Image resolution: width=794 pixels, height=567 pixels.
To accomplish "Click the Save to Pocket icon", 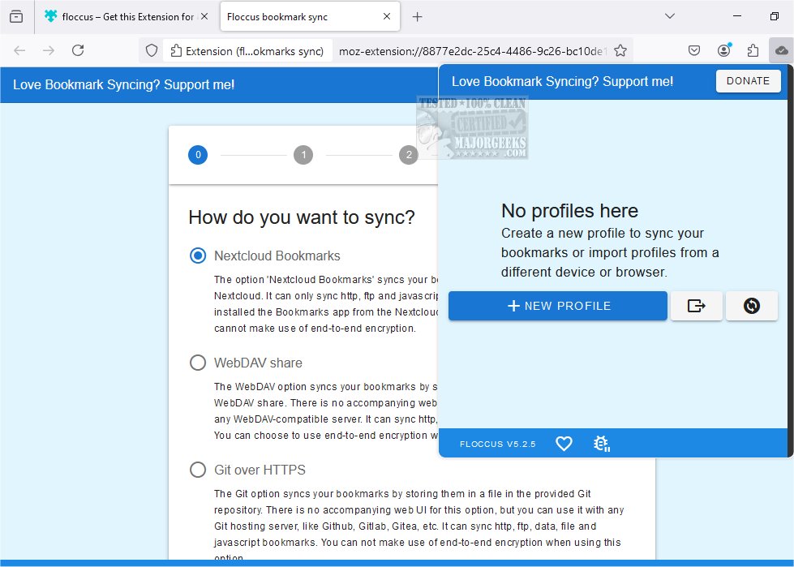I will [694, 50].
